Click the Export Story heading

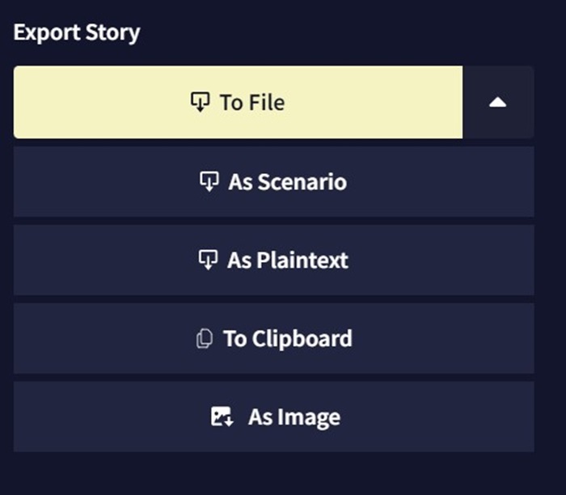pos(77,33)
